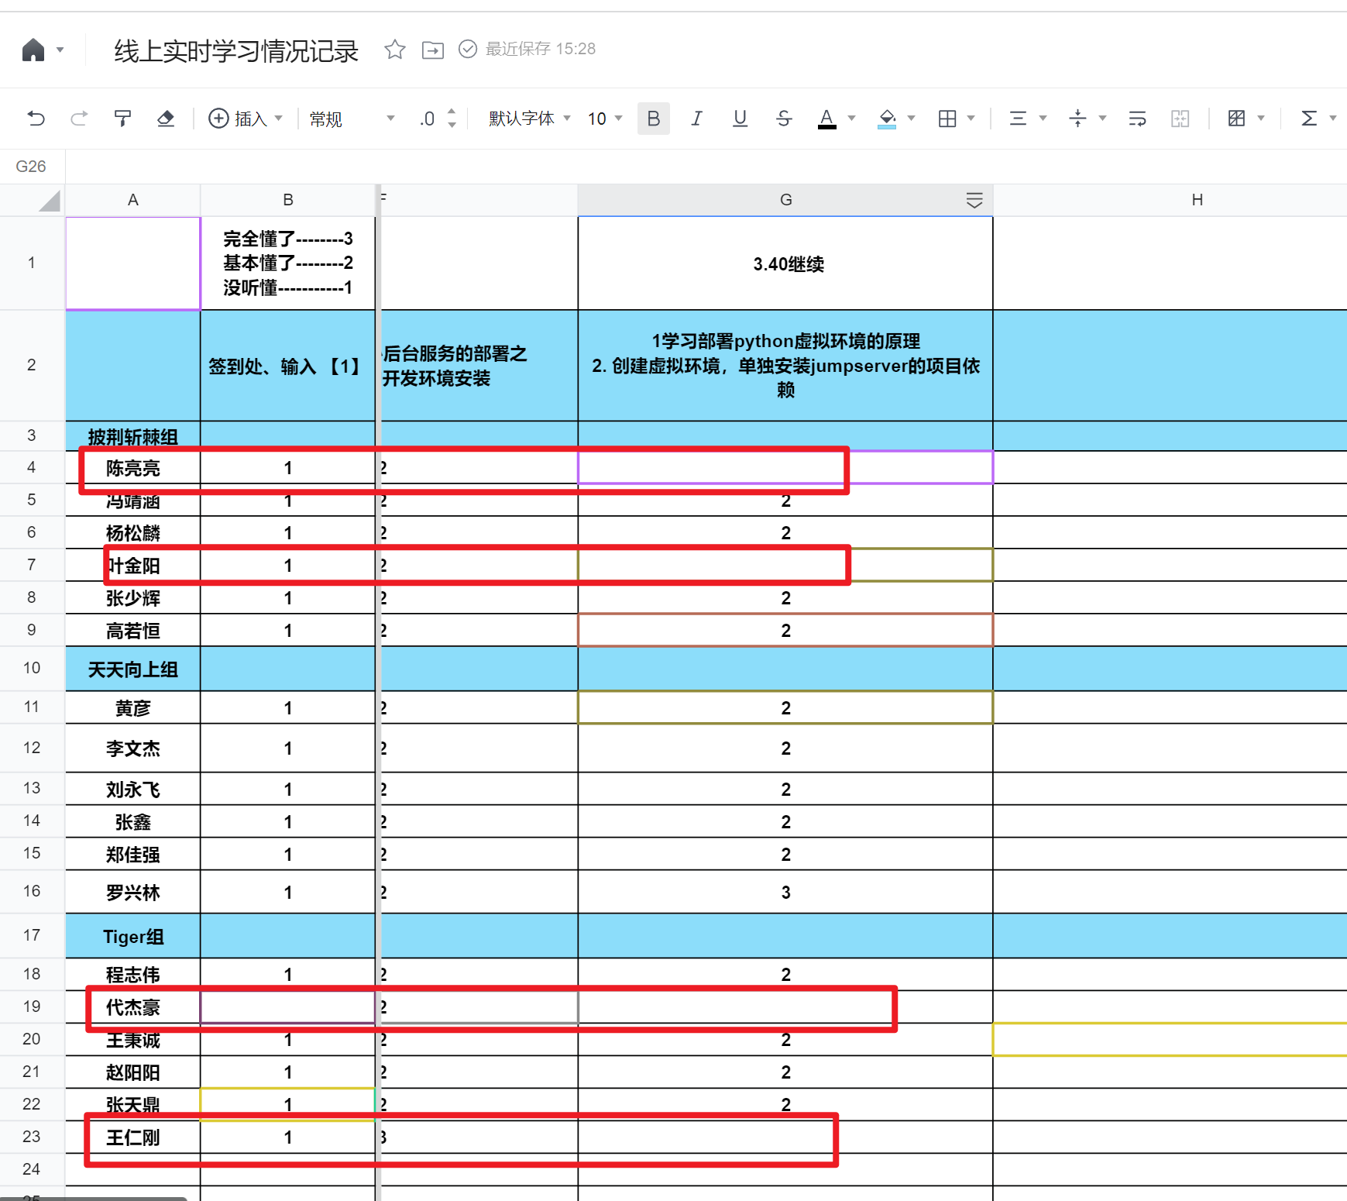Click the name cell 杨松麟
1347x1201 pixels.
click(133, 533)
